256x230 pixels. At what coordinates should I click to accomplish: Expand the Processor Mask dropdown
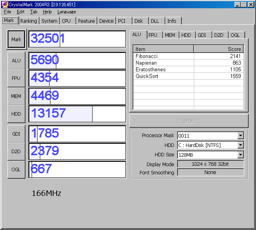240,136
